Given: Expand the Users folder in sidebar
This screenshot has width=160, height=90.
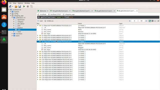Looking at the screenshot, I should 12,36.
